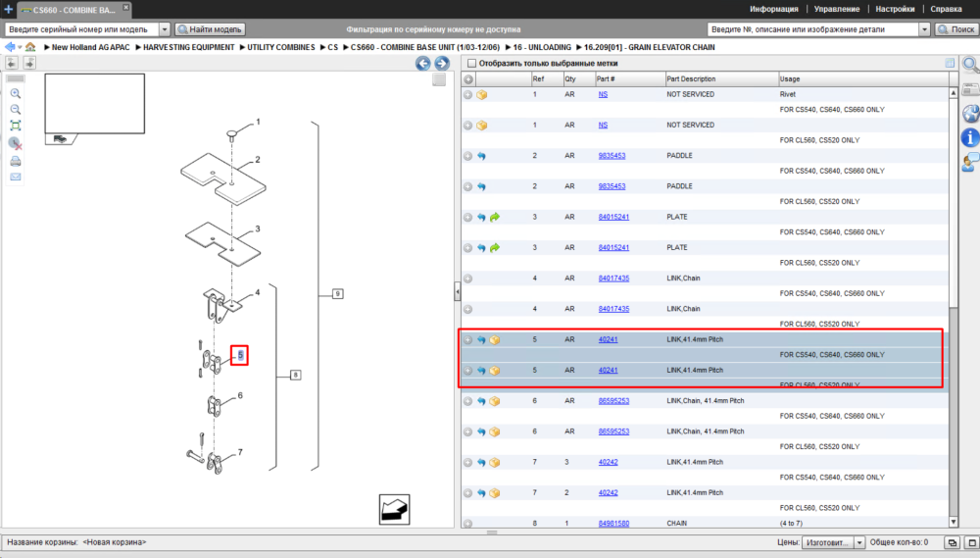This screenshot has width=980, height=558.
Task: Click box icon in first NS row
Action: click(482, 95)
